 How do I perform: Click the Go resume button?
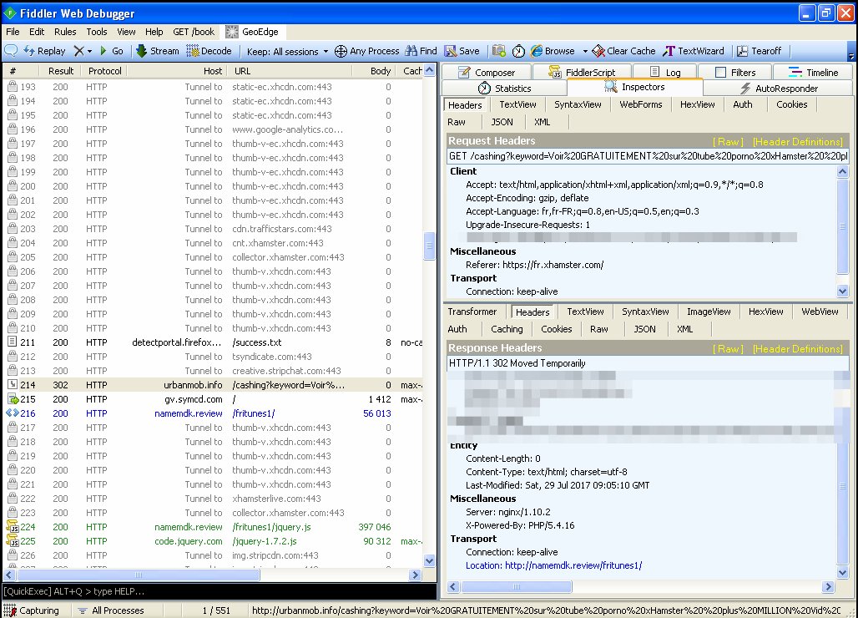112,51
